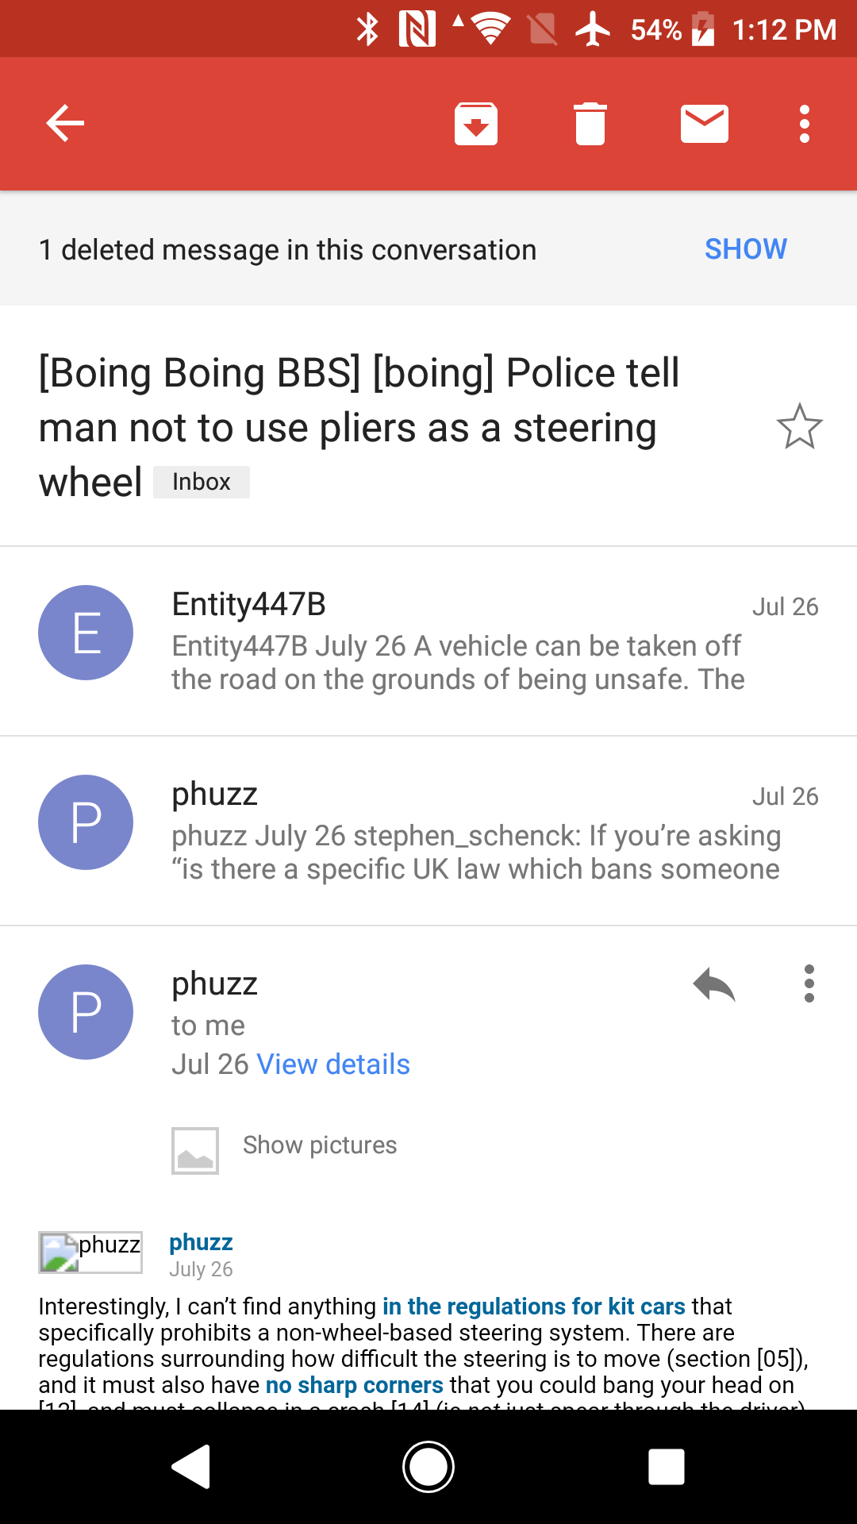Screen dimensions: 857x1524
Task: Tap the Entity447B avatar circle
Action: pyautogui.click(x=86, y=633)
